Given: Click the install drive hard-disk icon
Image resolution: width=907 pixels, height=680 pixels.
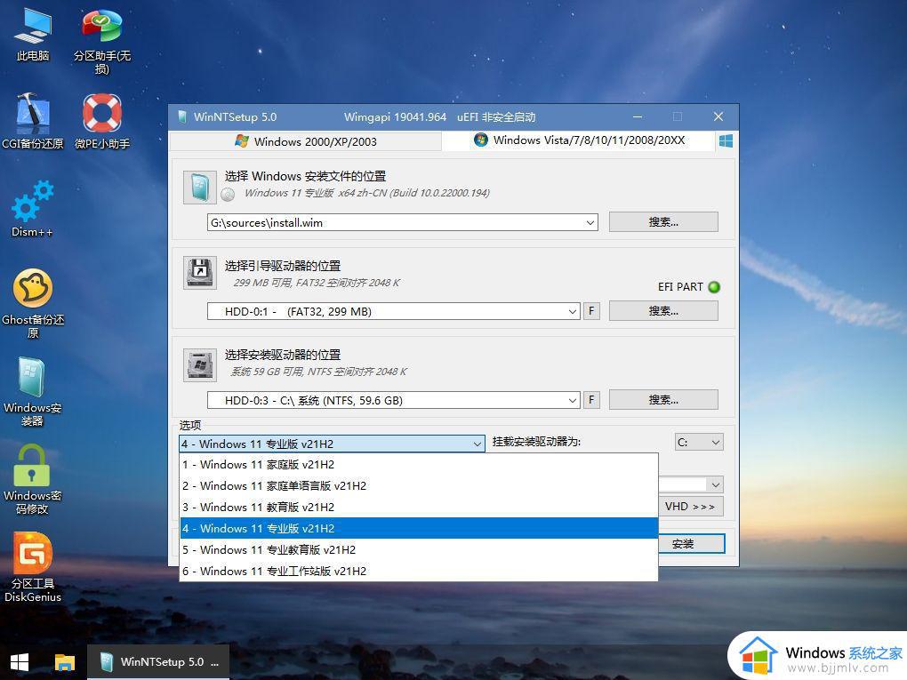Looking at the screenshot, I should tap(199, 364).
